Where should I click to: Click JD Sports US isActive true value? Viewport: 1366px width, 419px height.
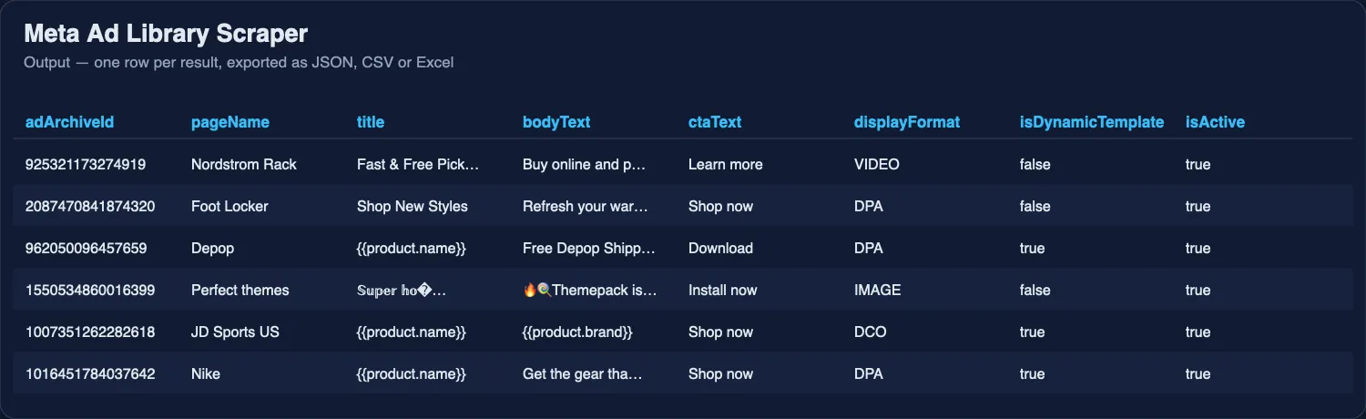pyautogui.click(x=1198, y=332)
